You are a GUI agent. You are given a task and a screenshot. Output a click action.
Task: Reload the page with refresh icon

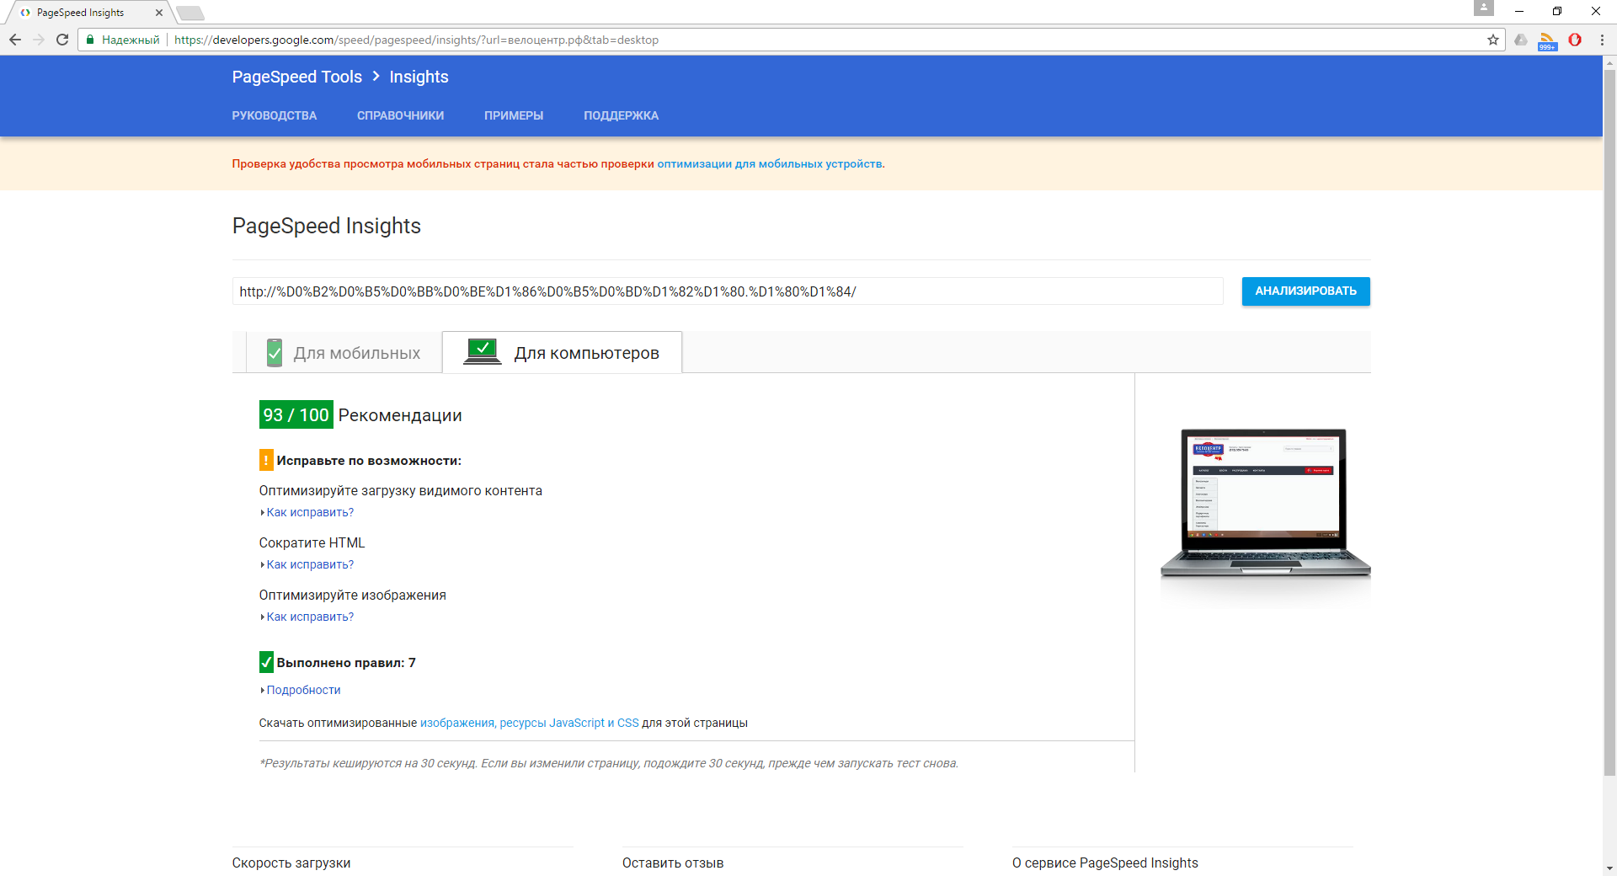click(x=62, y=40)
